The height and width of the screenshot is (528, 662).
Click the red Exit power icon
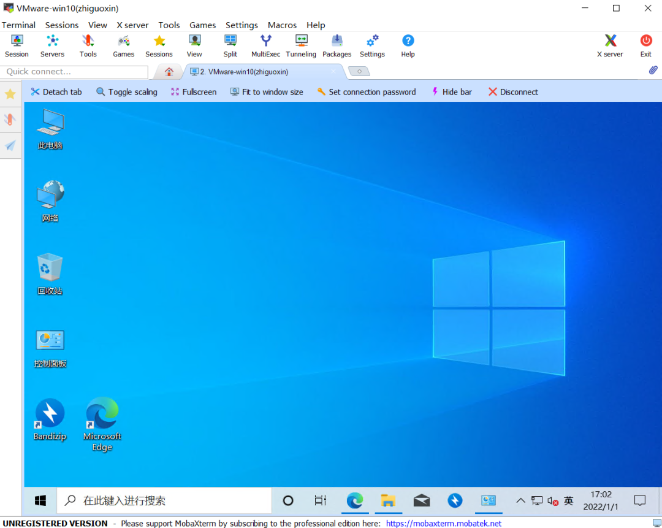coord(645,45)
